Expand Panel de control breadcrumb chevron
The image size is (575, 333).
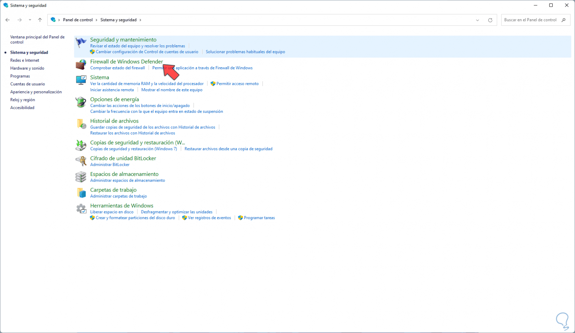97,20
